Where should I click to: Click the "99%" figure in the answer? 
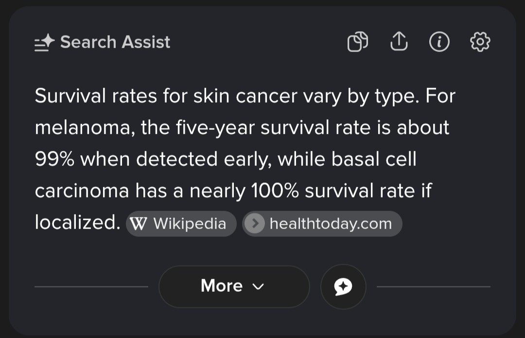[54, 160]
